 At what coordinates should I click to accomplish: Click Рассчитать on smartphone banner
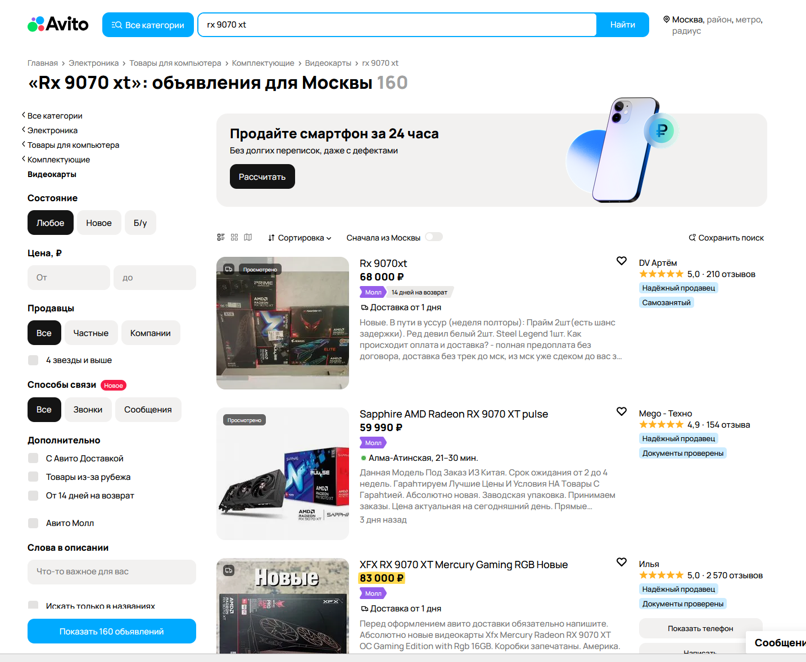click(262, 176)
